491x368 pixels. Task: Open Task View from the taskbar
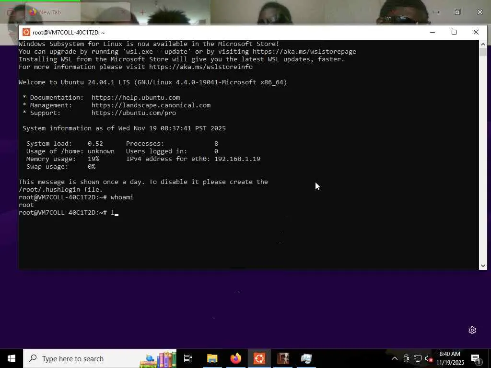coord(188,358)
